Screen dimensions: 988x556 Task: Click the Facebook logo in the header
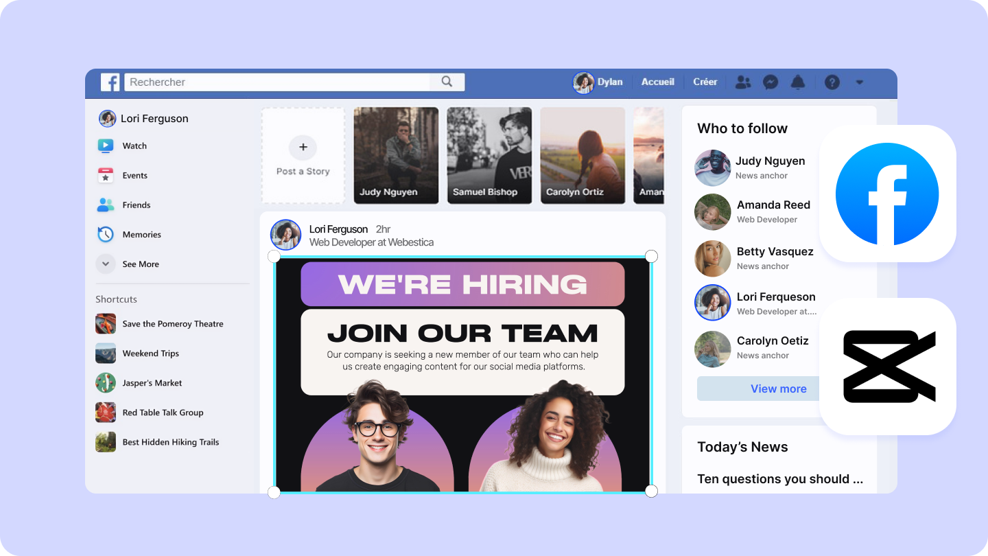pyautogui.click(x=110, y=82)
